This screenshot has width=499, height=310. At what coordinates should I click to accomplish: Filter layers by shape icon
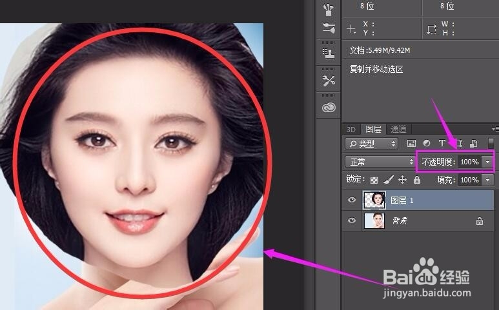458,144
